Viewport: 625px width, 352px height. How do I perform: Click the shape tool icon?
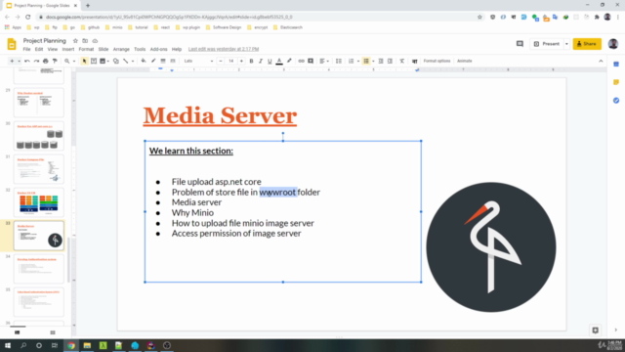tap(116, 61)
